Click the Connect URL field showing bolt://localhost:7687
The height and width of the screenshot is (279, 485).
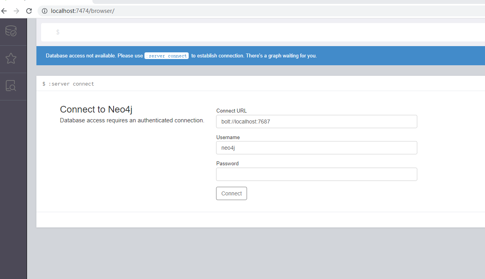click(316, 122)
